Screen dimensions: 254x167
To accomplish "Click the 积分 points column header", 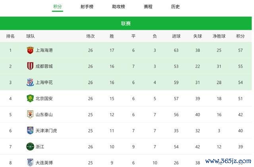I will [x=241, y=36].
